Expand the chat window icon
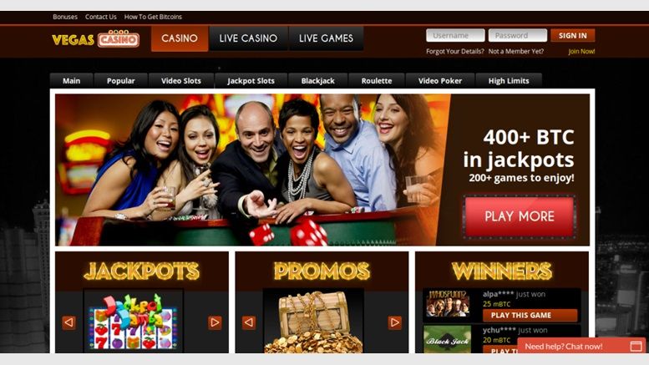This screenshot has width=649, height=365. click(x=636, y=347)
